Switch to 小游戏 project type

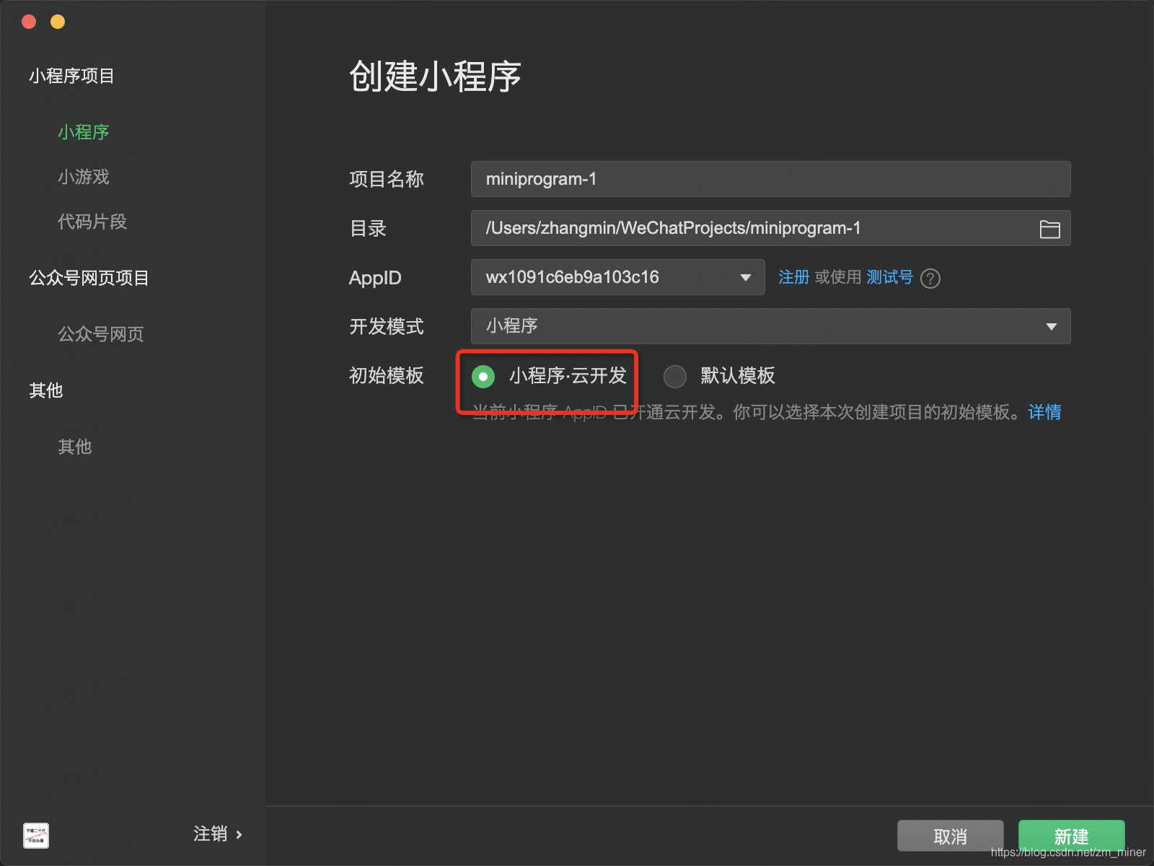(84, 177)
